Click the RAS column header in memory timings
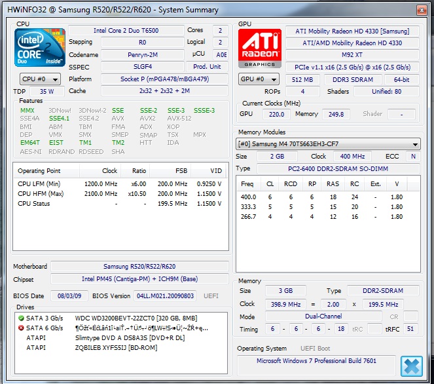The height and width of the screenshot is (384, 434). (333, 184)
